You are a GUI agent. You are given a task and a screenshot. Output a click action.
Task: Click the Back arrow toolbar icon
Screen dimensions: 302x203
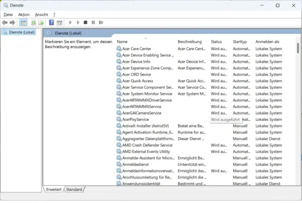point(5,23)
